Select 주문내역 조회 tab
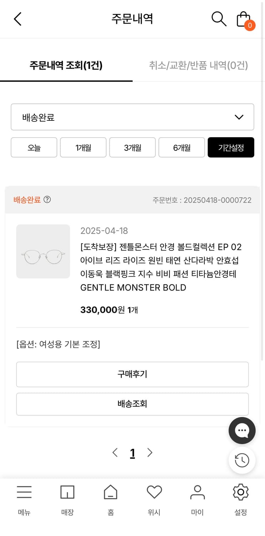Image resolution: width=265 pixels, height=536 pixels. click(x=66, y=65)
